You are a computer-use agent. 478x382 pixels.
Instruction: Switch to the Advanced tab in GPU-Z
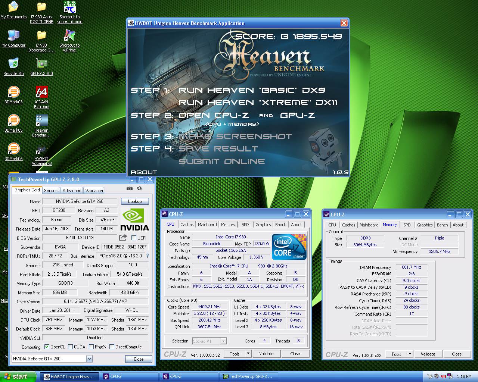[x=72, y=190]
